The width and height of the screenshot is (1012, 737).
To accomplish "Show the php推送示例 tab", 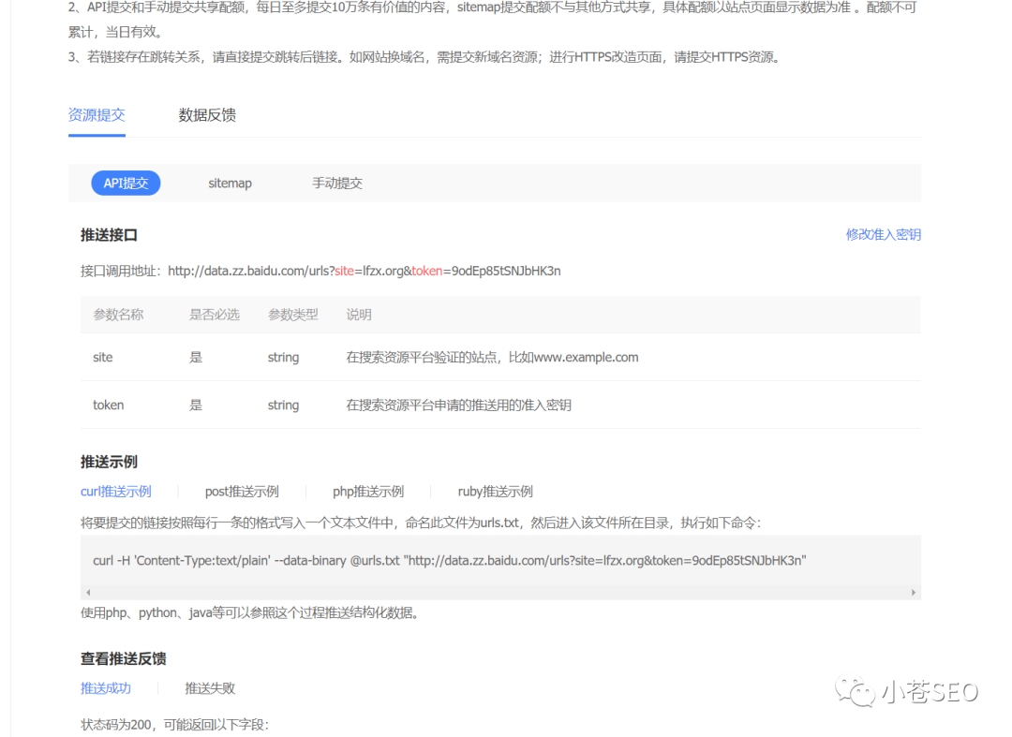I will coord(368,492).
